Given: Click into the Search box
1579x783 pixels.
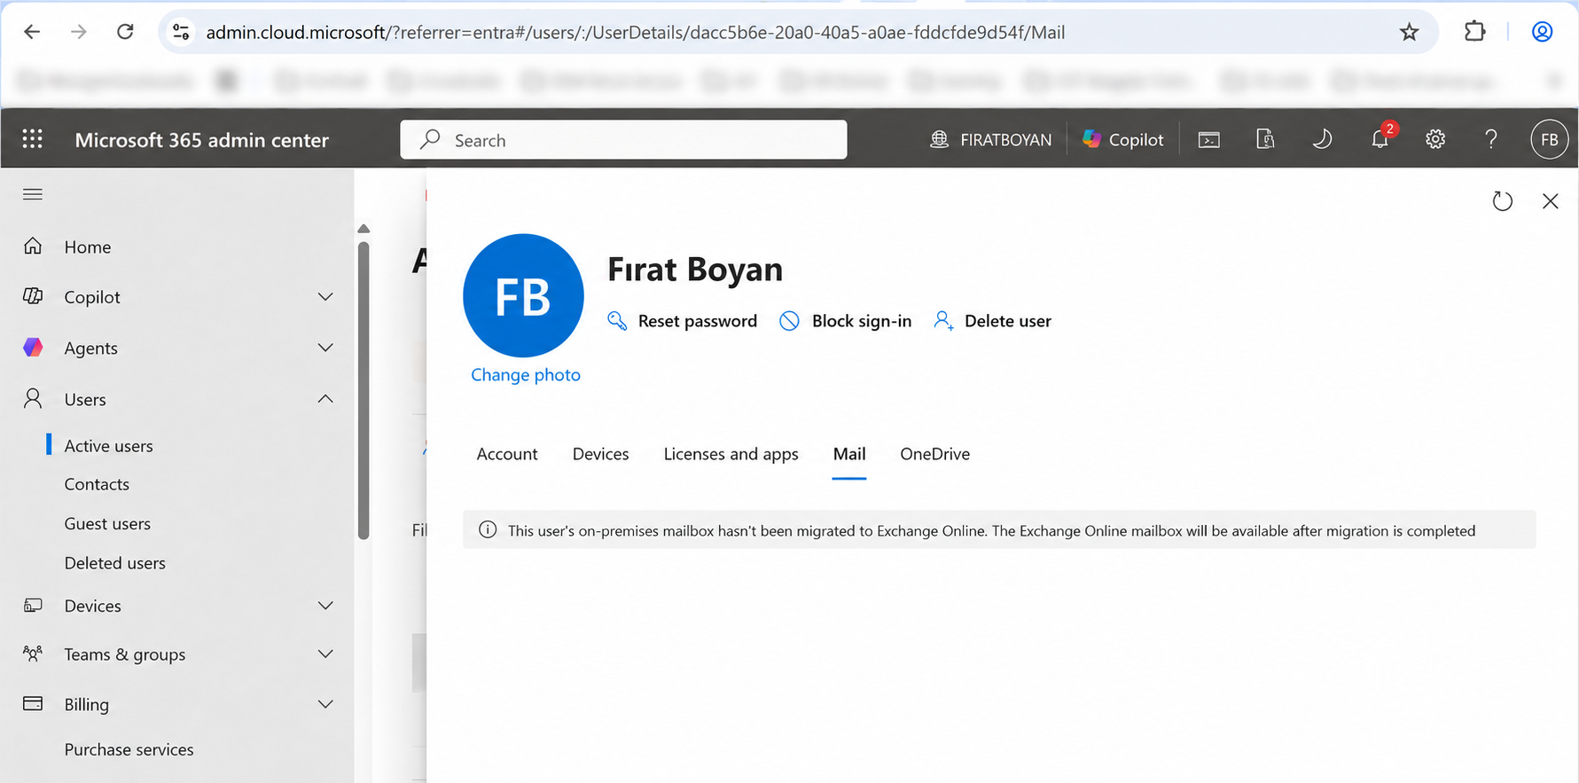Looking at the screenshot, I should click(623, 139).
